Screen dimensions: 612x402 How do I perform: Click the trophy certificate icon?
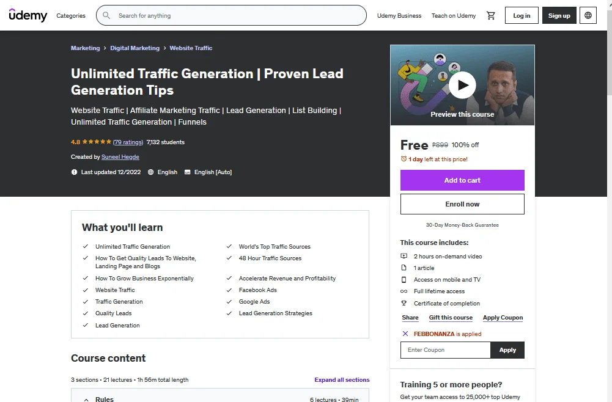coord(404,303)
